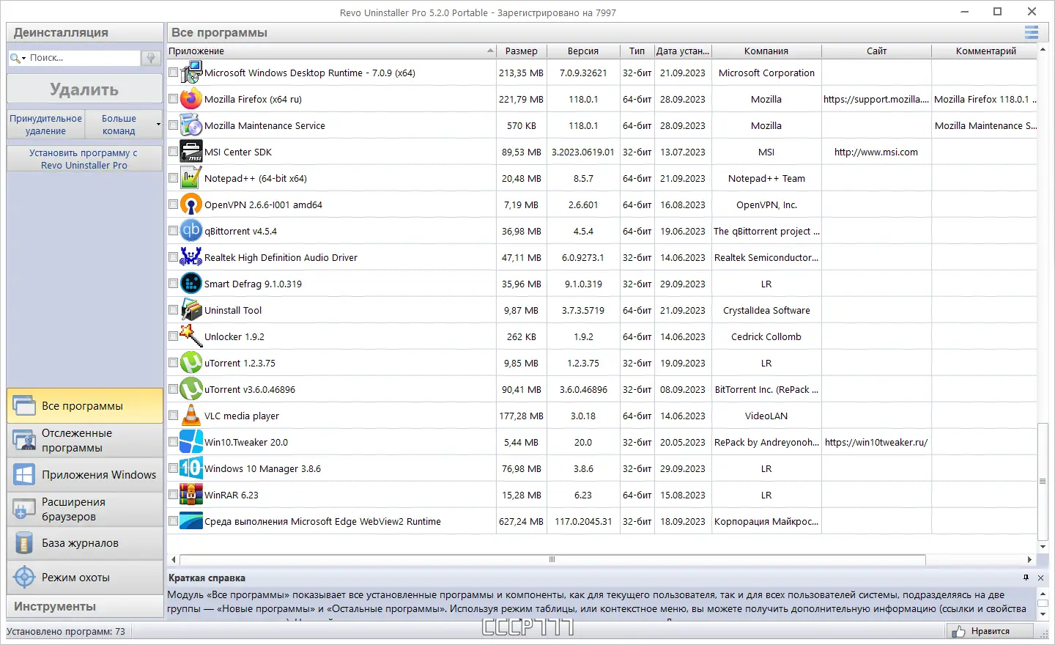Pin the quick help panel
Image resolution: width=1055 pixels, height=645 pixels.
(x=1026, y=578)
